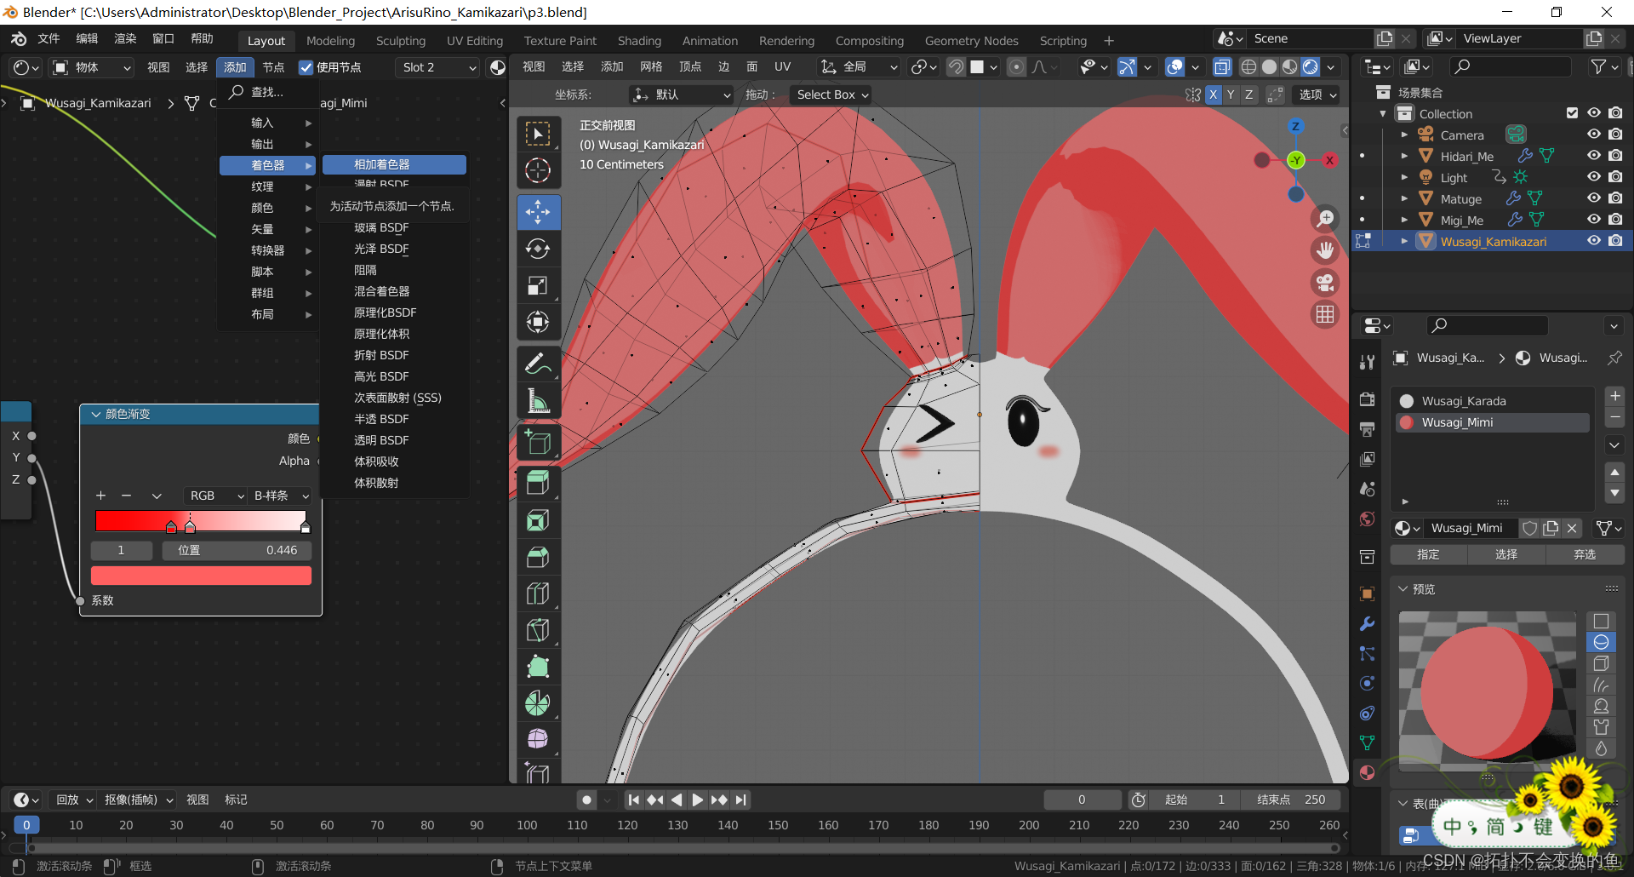
Task: Click the 弃选 deselect button
Action: tap(1585, 554)
